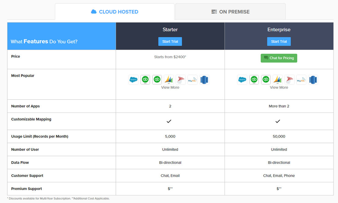Click the 'Customizable Mapping' row label
Image resolution: width=338 pixels, height=203 pixels.
tap(31, 119)
